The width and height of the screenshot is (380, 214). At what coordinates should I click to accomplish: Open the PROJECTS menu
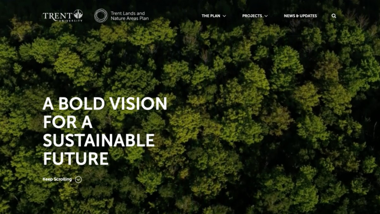(x=252, y=16)
